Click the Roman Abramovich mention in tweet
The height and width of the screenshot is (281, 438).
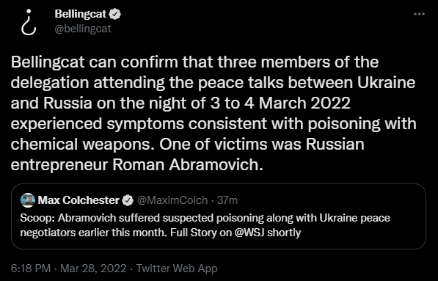[x=188, y=164]
